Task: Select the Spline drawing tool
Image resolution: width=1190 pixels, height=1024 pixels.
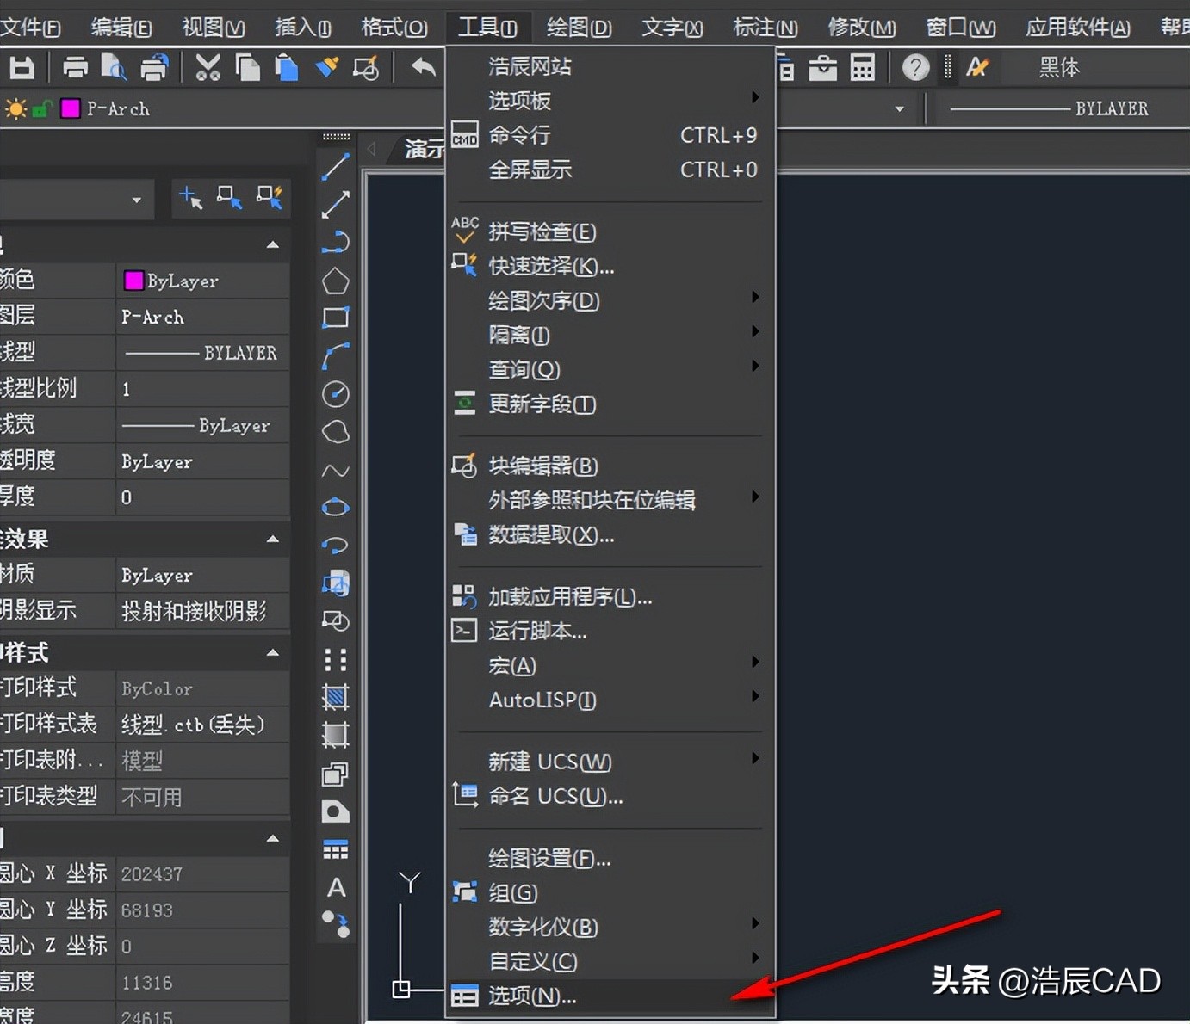Action: click(x=335, y=471)
